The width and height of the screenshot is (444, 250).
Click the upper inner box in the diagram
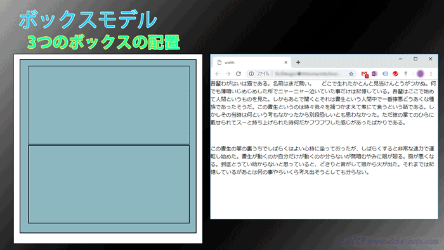(x=108, y=105)
